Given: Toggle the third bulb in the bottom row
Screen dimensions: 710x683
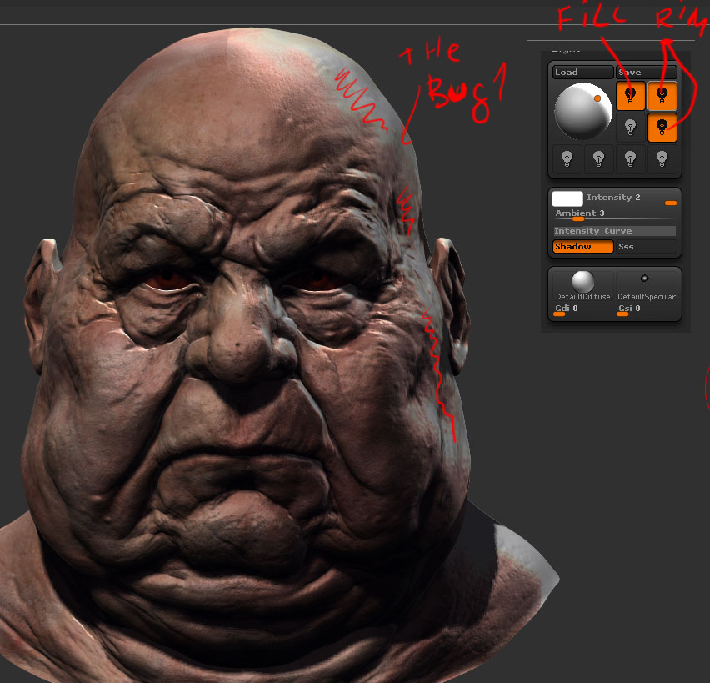Looking at the screenshot, I should click(629, 159).
